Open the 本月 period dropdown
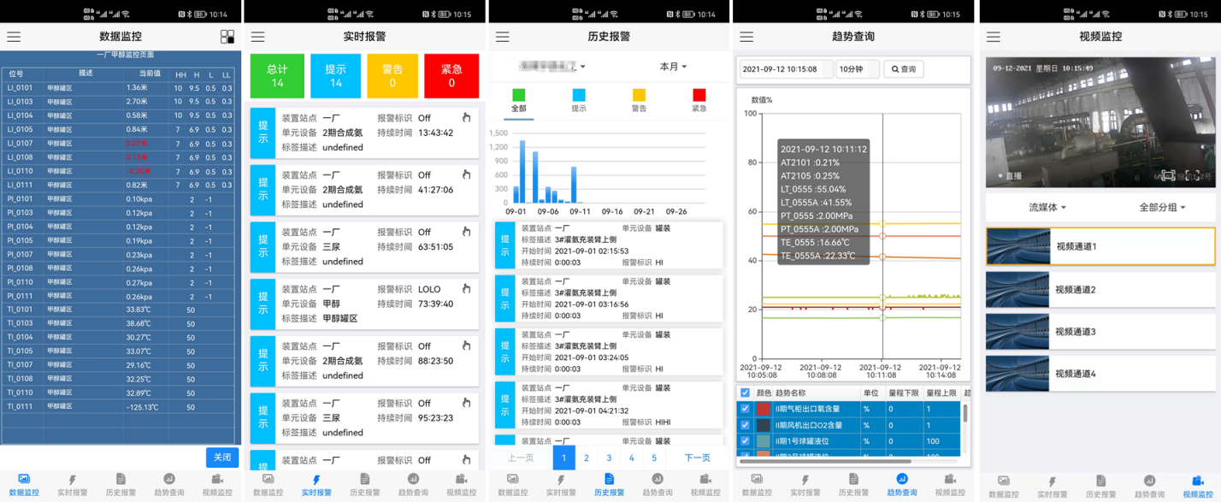 pyautogui.click(x=673, y=66)
